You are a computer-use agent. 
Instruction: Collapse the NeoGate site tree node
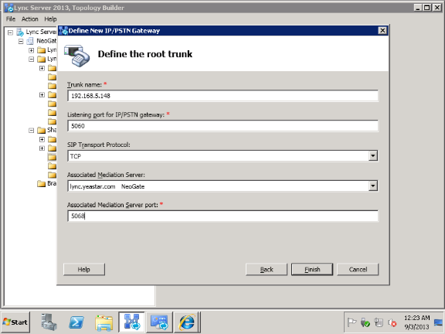(21, 42)
